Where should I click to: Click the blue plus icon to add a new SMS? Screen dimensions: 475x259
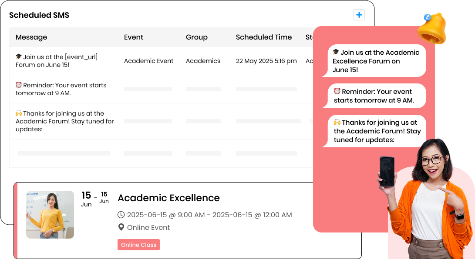click(359, 14)
